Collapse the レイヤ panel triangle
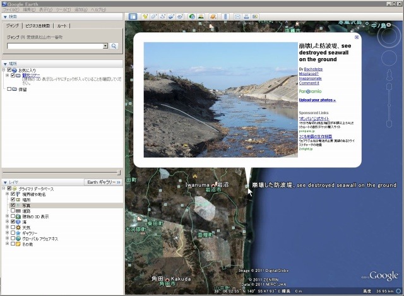The height and width of the screenshot is (296, 404). tap(5, 182)
